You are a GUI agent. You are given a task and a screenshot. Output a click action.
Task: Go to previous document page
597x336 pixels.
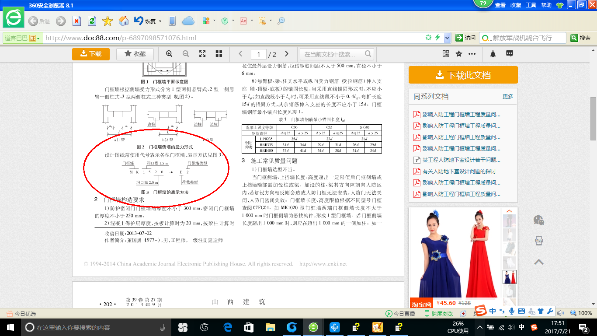tap(240, 54)
